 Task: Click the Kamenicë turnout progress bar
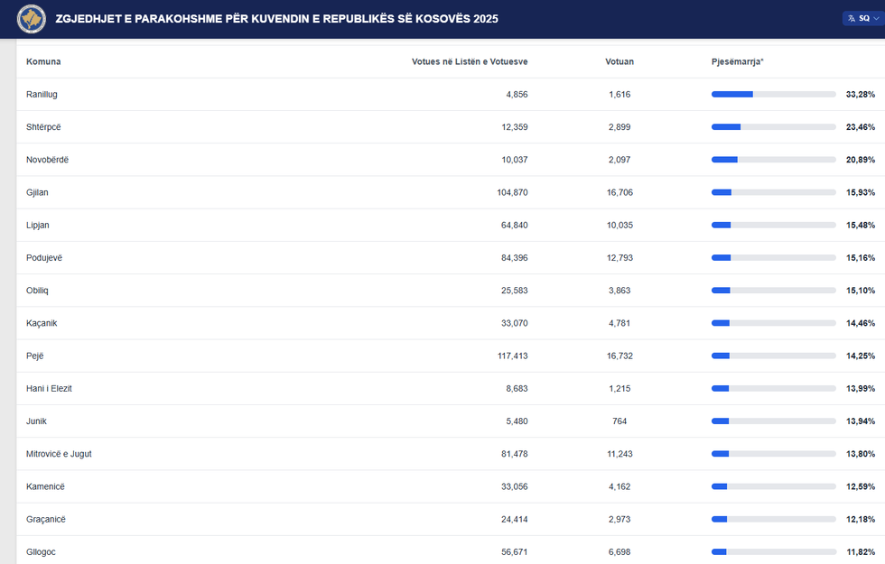(773, 486)
